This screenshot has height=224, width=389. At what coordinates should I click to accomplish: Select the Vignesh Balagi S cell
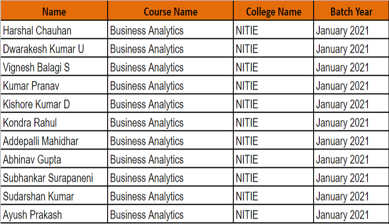pyautogui.click(x=37, y=67)
